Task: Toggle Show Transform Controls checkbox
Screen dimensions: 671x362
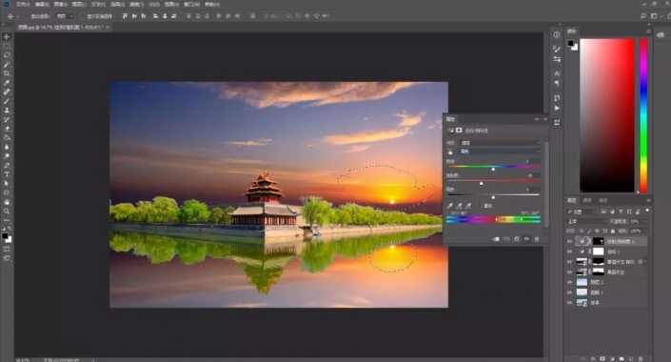Action: tap(83, 16)
